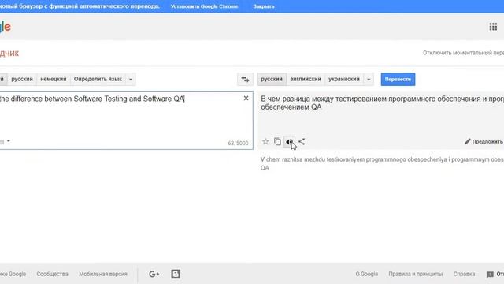This screenshot has width=504, height=284.
Task: Open the Google+ footer icon
Action: pyautogui.click(x=154, y=274)
